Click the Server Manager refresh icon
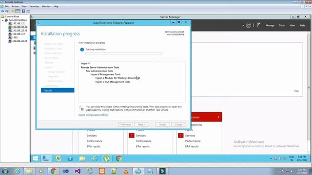This screenshot has height=175, width=312. coord(248,25)
